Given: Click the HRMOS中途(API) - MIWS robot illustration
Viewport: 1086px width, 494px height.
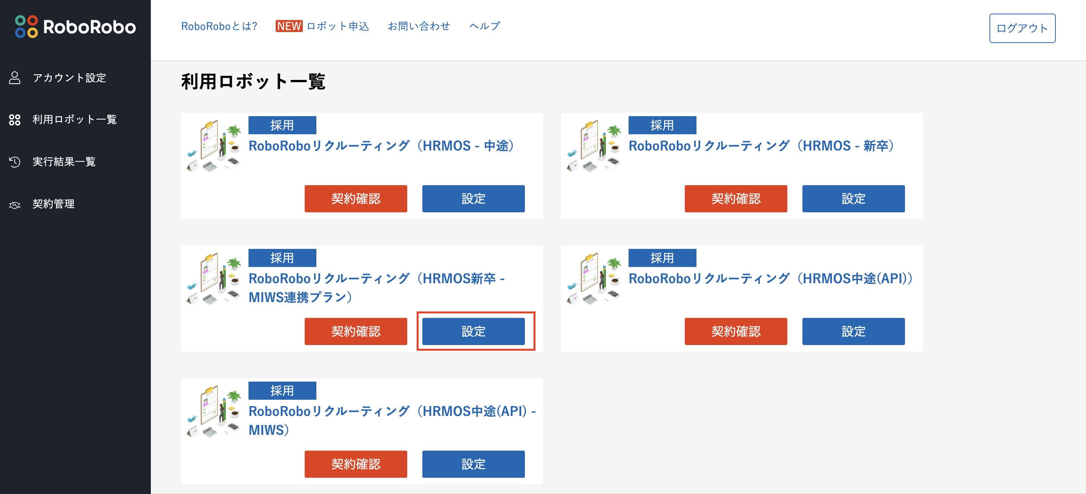Looking at the screenshot, I should (214, 411).
